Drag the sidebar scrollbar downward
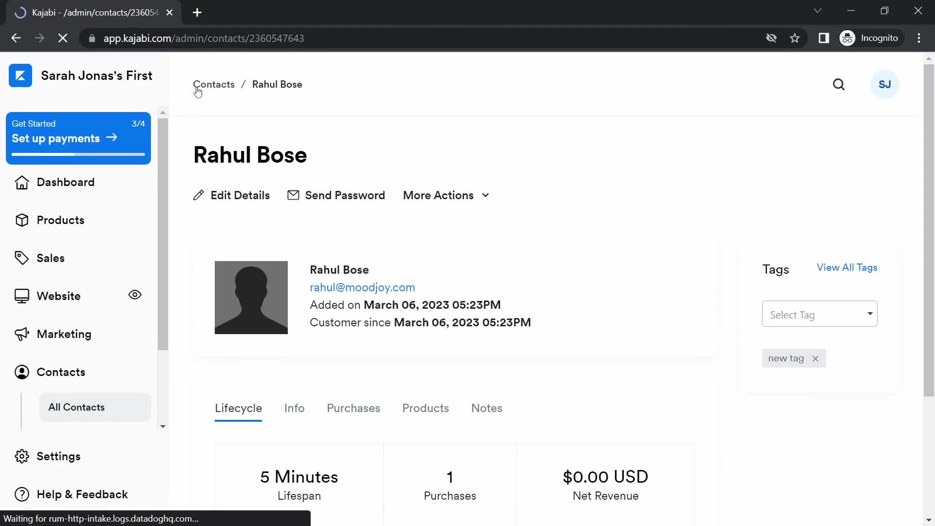The width and height of the screenshot is (935, 526). point(163,425)
